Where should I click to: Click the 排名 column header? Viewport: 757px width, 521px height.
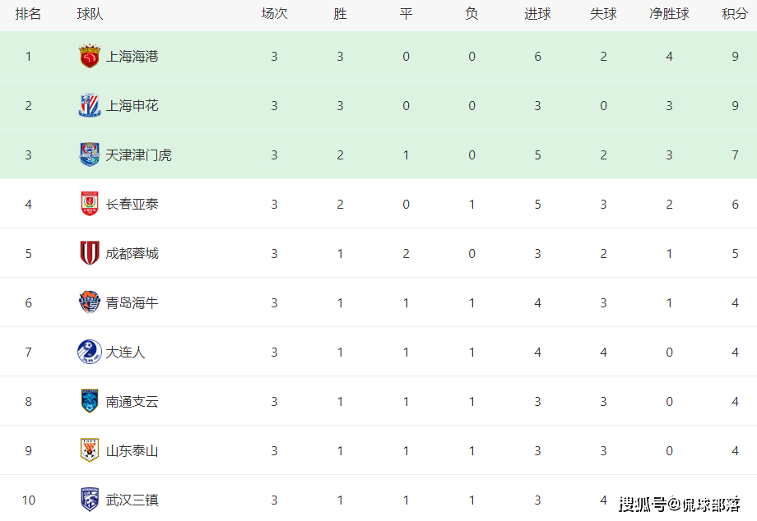pyautogui.click(x=28, y=14)
